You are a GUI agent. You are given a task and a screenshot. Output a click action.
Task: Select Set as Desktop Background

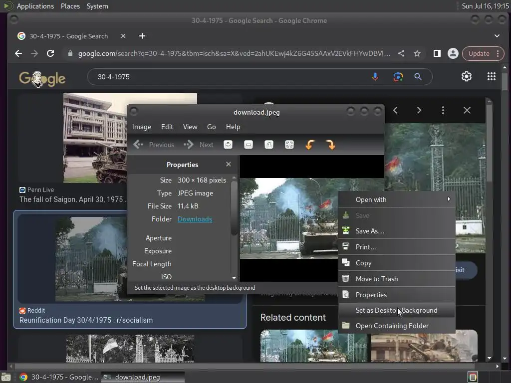[x=396, y=310]
